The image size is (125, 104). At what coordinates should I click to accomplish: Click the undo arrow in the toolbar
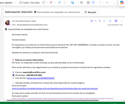[x=100, y=2]
